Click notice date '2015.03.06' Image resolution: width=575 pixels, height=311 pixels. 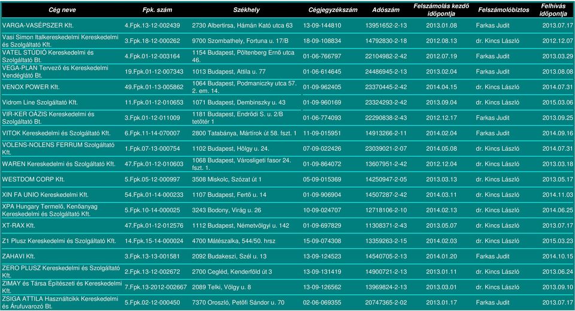click(558, 102)
